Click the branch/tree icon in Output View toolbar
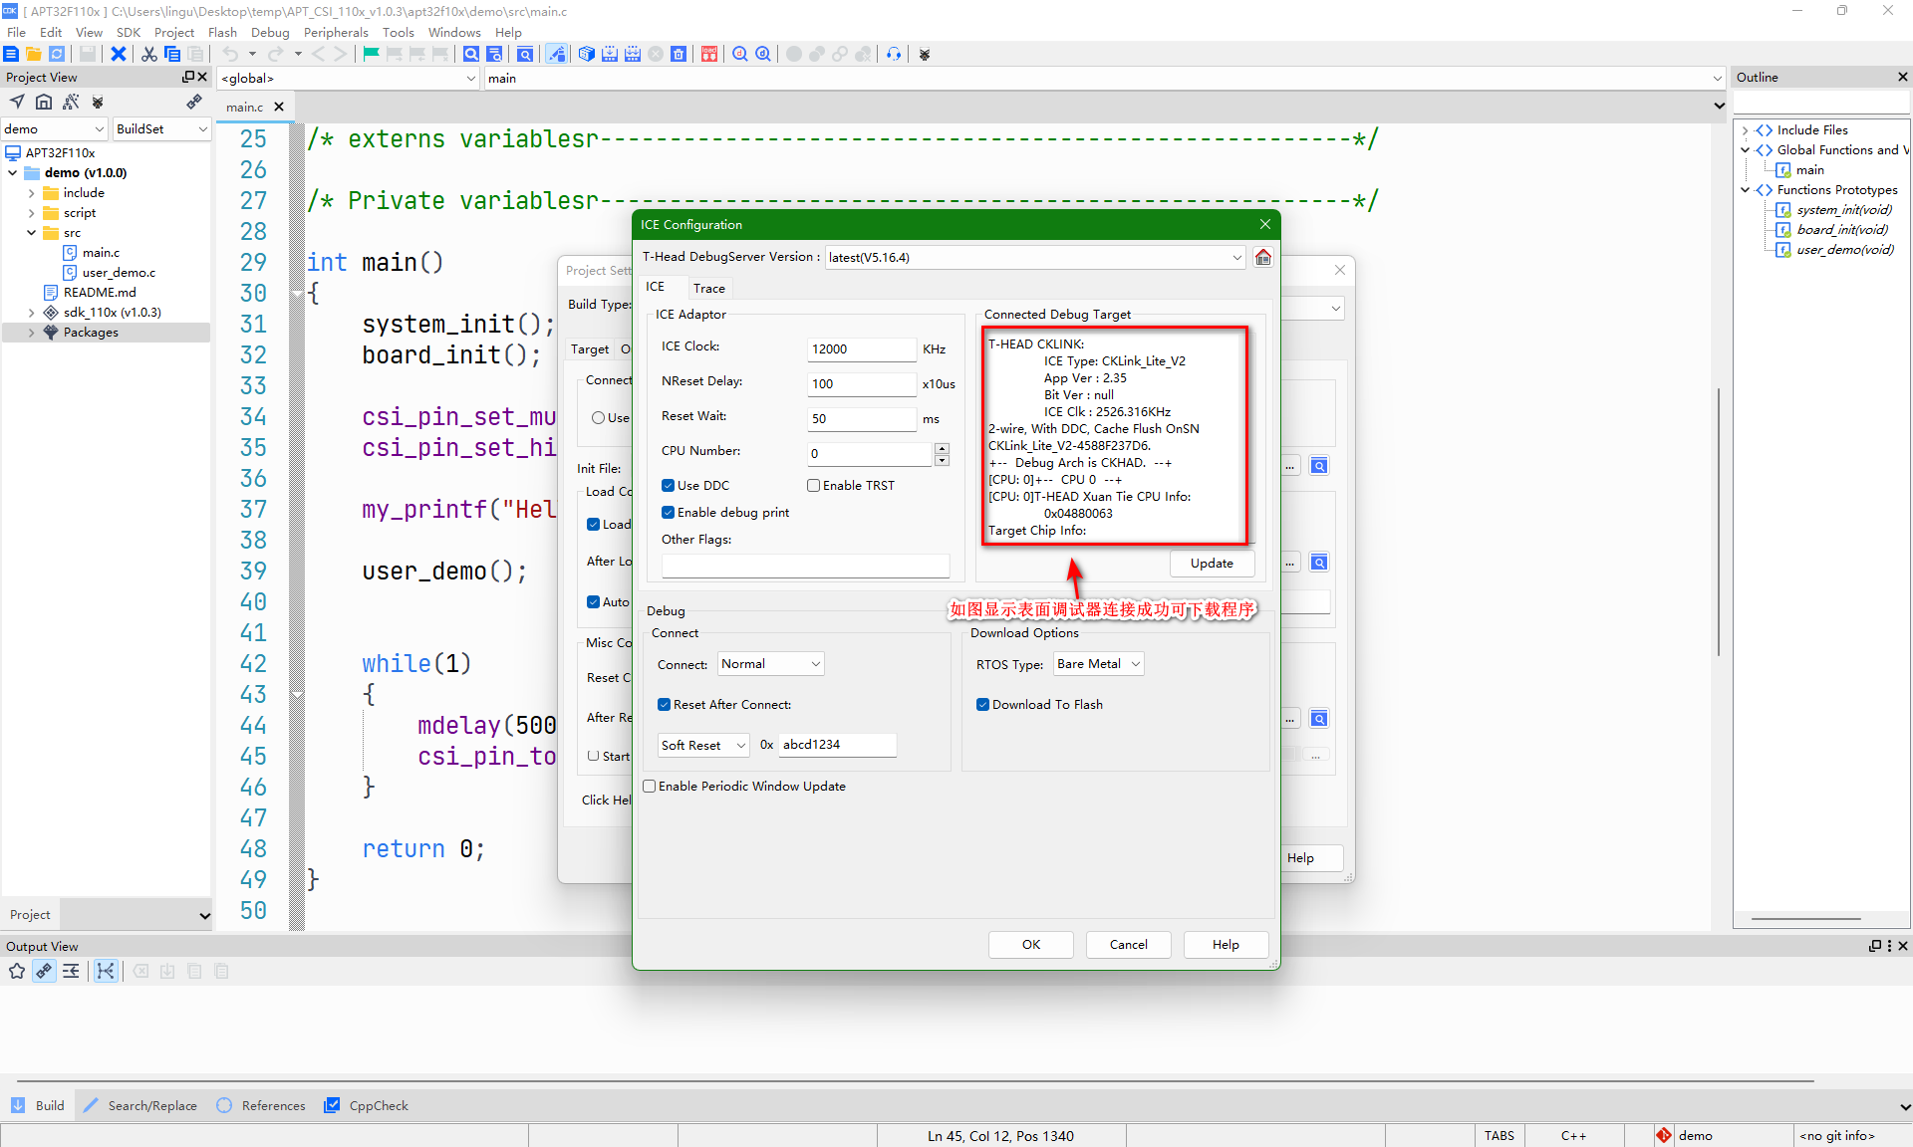This screenshot has height=1147, width=1913. [106, 971]
